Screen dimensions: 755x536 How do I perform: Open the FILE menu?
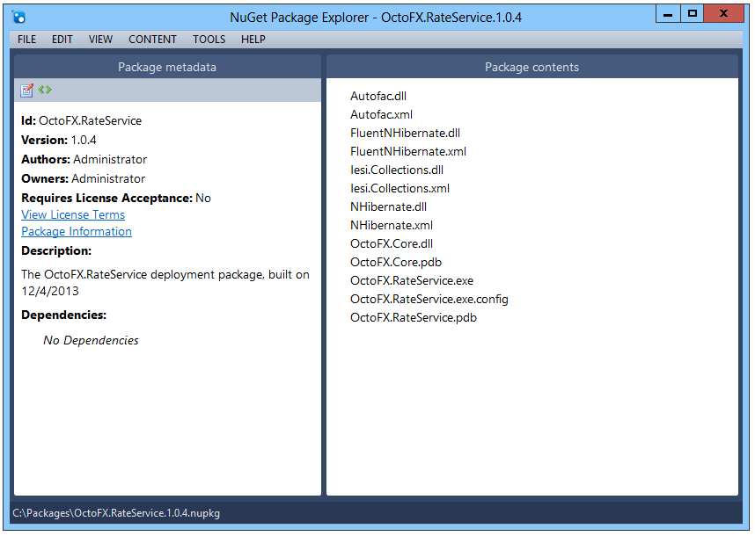26,39
